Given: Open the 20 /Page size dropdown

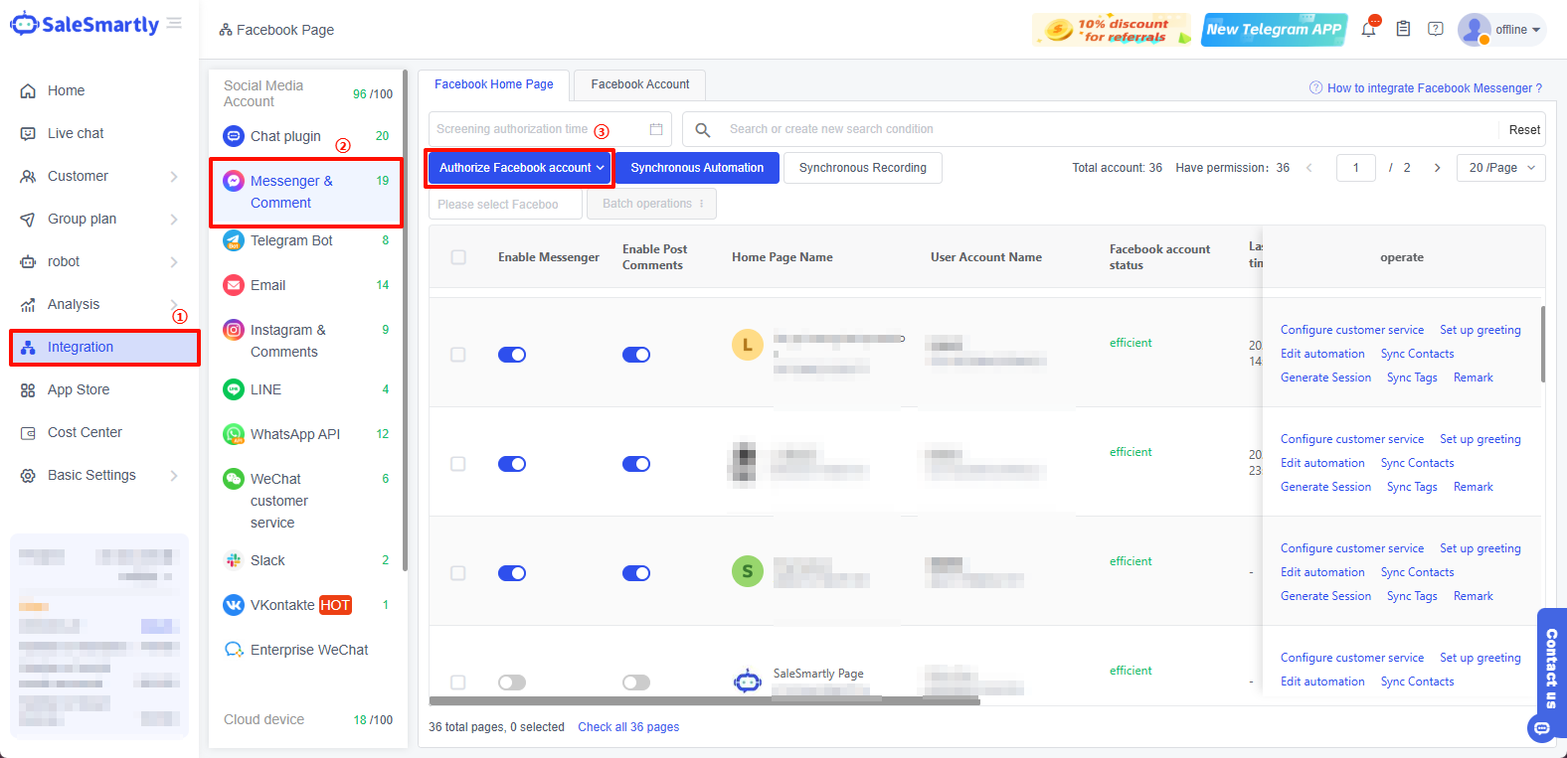Looking at the screenshot, I should tap(1500, 168).
